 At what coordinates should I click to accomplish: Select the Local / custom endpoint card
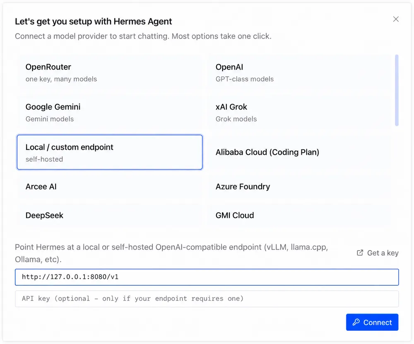(x=110, y=153)
